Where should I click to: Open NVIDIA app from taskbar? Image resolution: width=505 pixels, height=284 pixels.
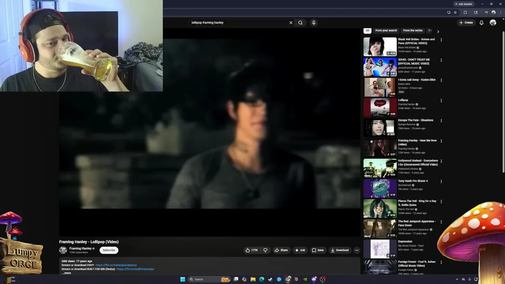click(x=305, y=279)
